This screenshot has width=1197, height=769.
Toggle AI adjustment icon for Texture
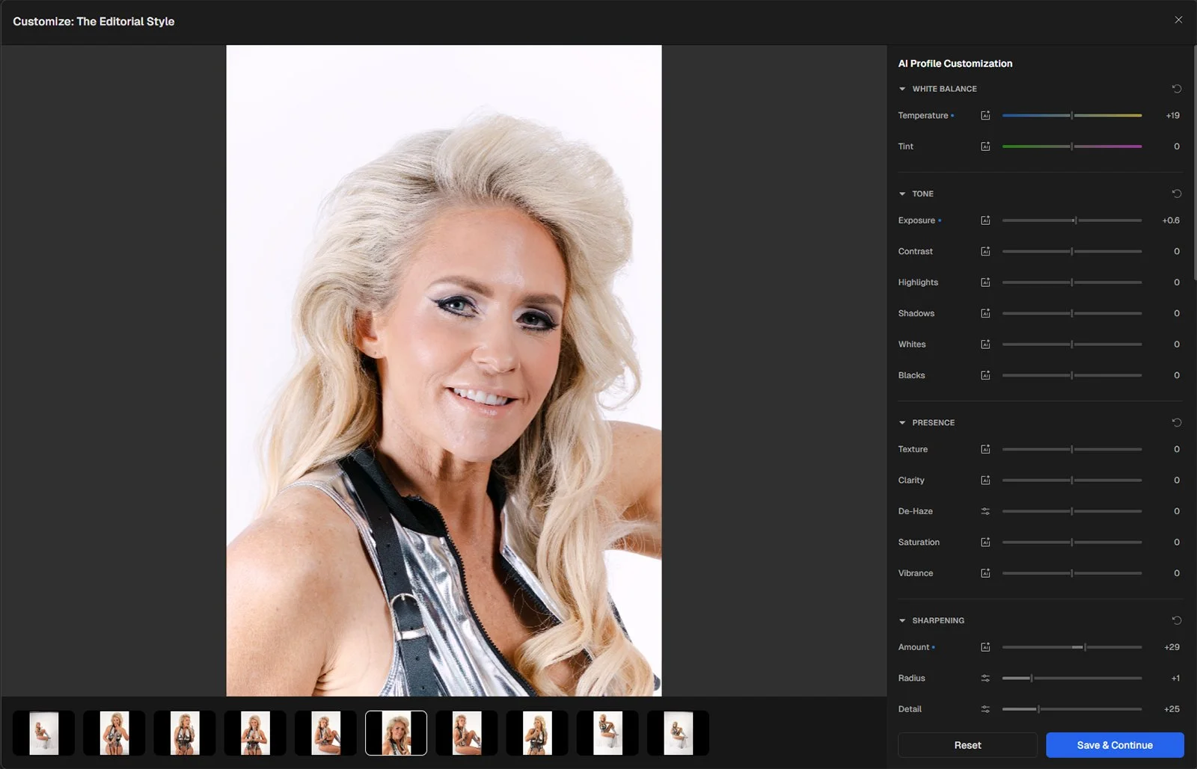(x=985, y=450)
